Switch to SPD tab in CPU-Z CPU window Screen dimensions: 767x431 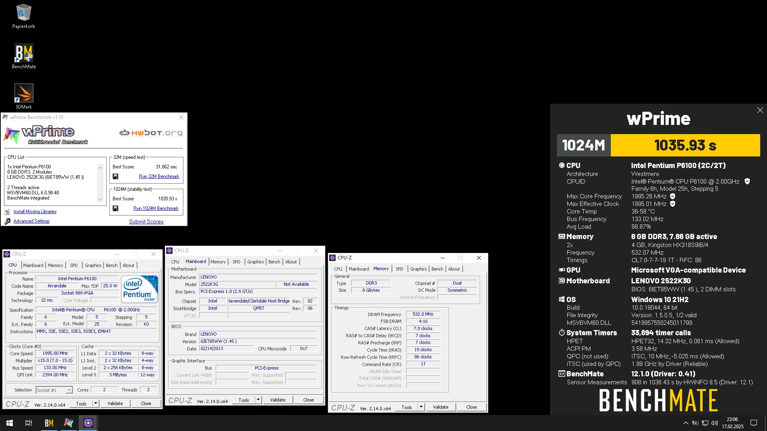pyautogui.click(x=74, y=265)
